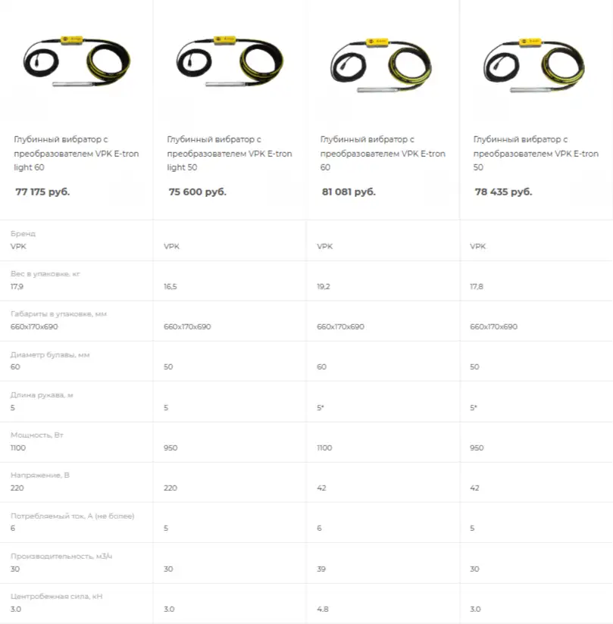The image size is (613, 624).
Task: Click the 77 175 руб. price
Action: [42, 192]
